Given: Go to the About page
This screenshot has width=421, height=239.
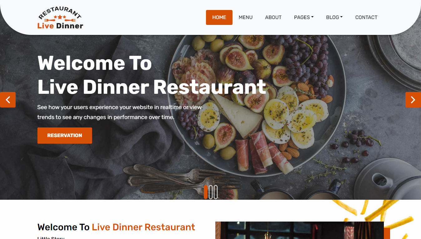Looking at the screenshot, I should 273,17.
